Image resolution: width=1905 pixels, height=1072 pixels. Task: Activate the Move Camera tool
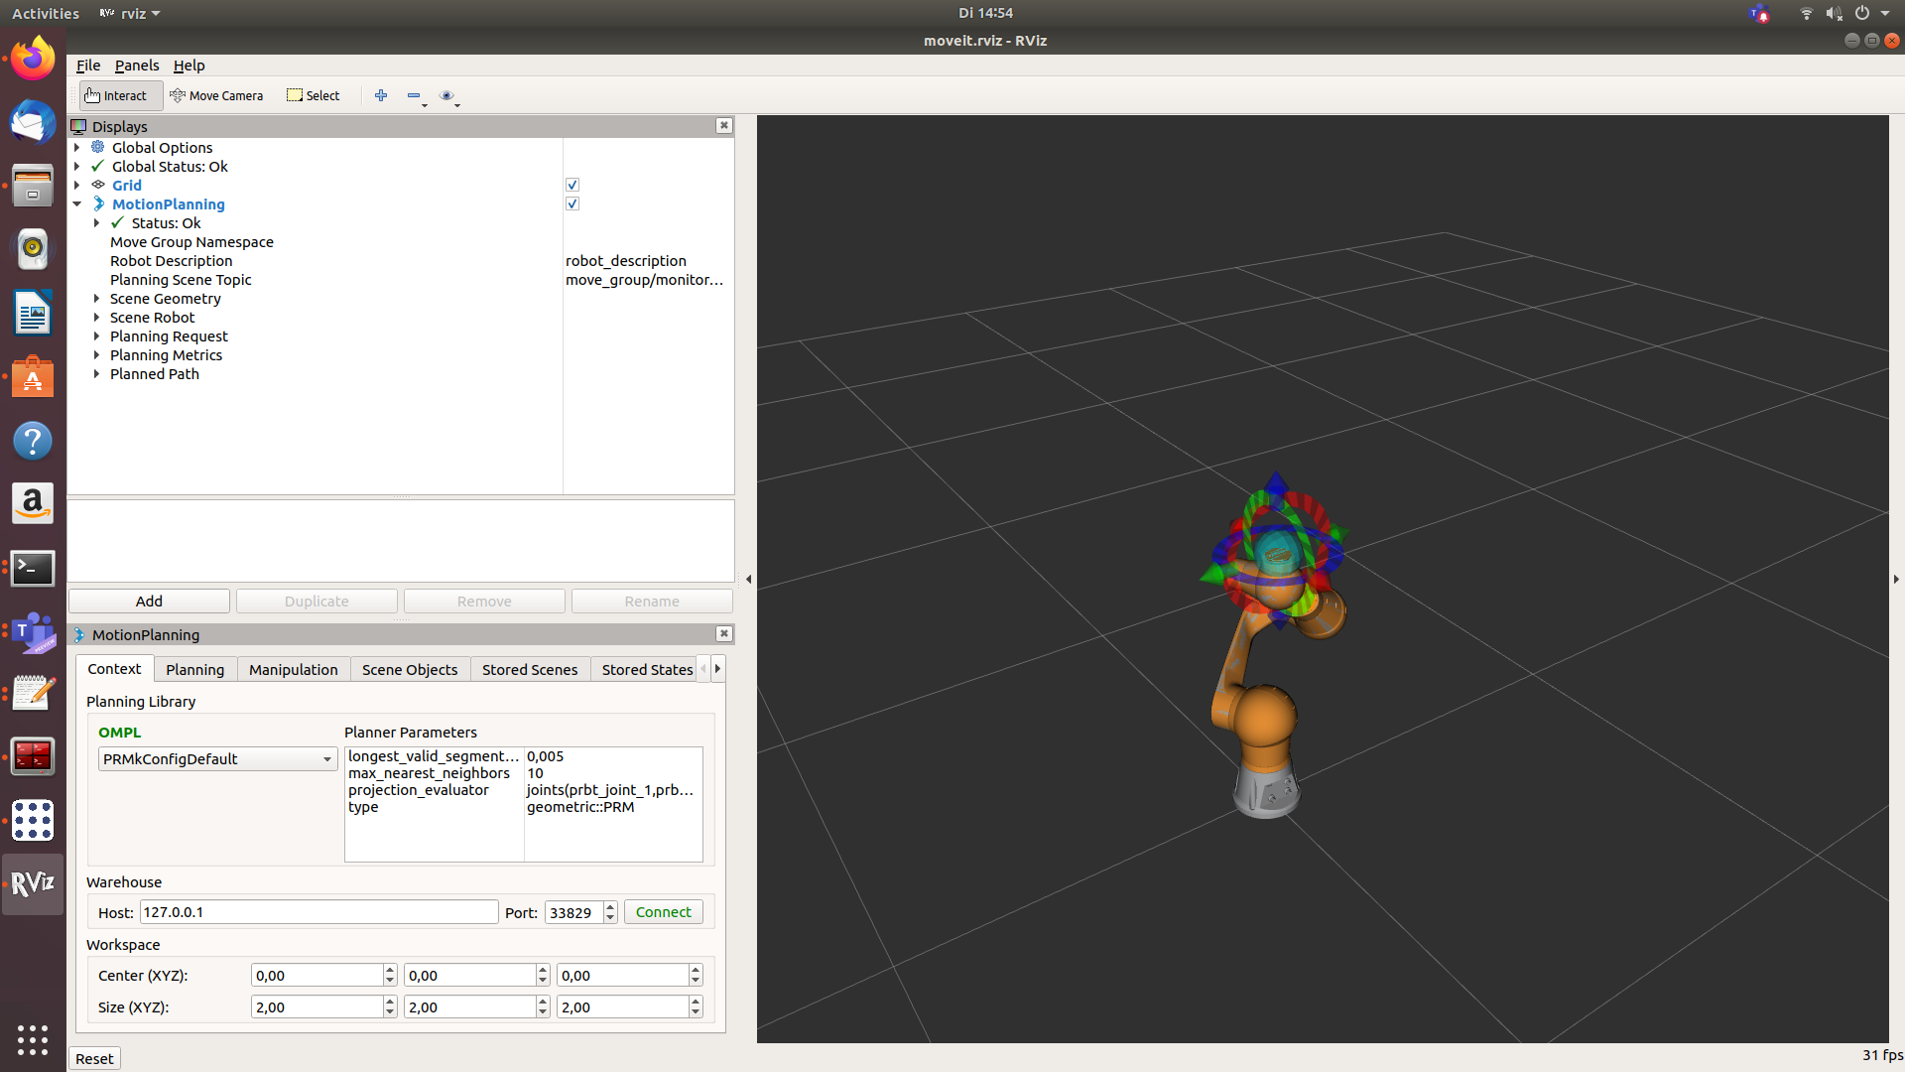pyautogui.click(x=216, y=95)
